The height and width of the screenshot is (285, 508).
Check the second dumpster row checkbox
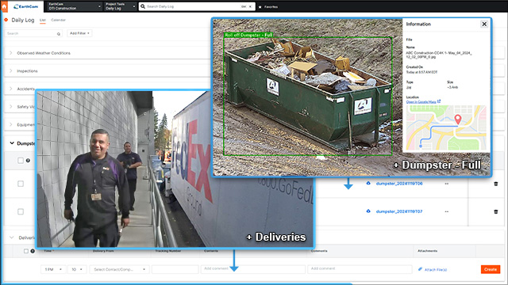click(x=21, y=211)
